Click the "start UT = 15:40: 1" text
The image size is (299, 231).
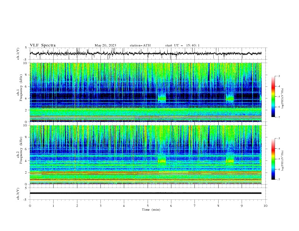click(182, 45)
